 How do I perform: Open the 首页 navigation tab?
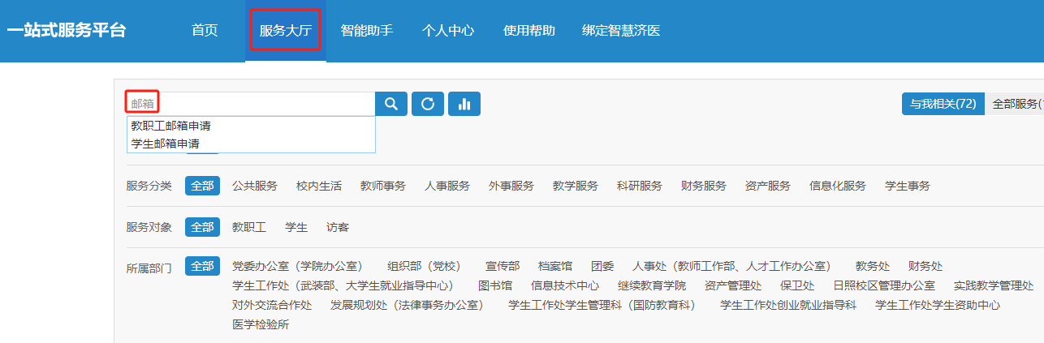pyautogui.click(x=205, y=31)
